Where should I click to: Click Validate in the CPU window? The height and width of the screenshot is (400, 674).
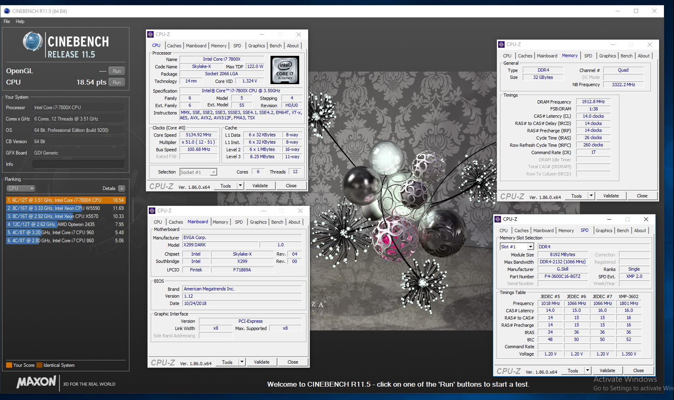tap(260, 186)
